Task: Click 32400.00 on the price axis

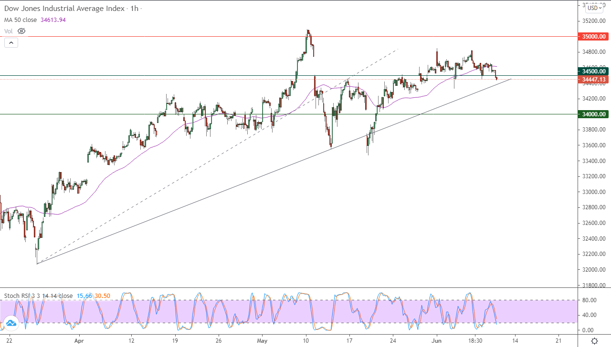Action: [x=594, y=239]
